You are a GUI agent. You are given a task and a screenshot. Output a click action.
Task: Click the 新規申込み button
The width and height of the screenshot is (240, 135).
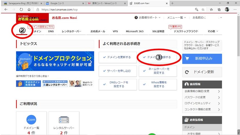(x=202, y=59)
